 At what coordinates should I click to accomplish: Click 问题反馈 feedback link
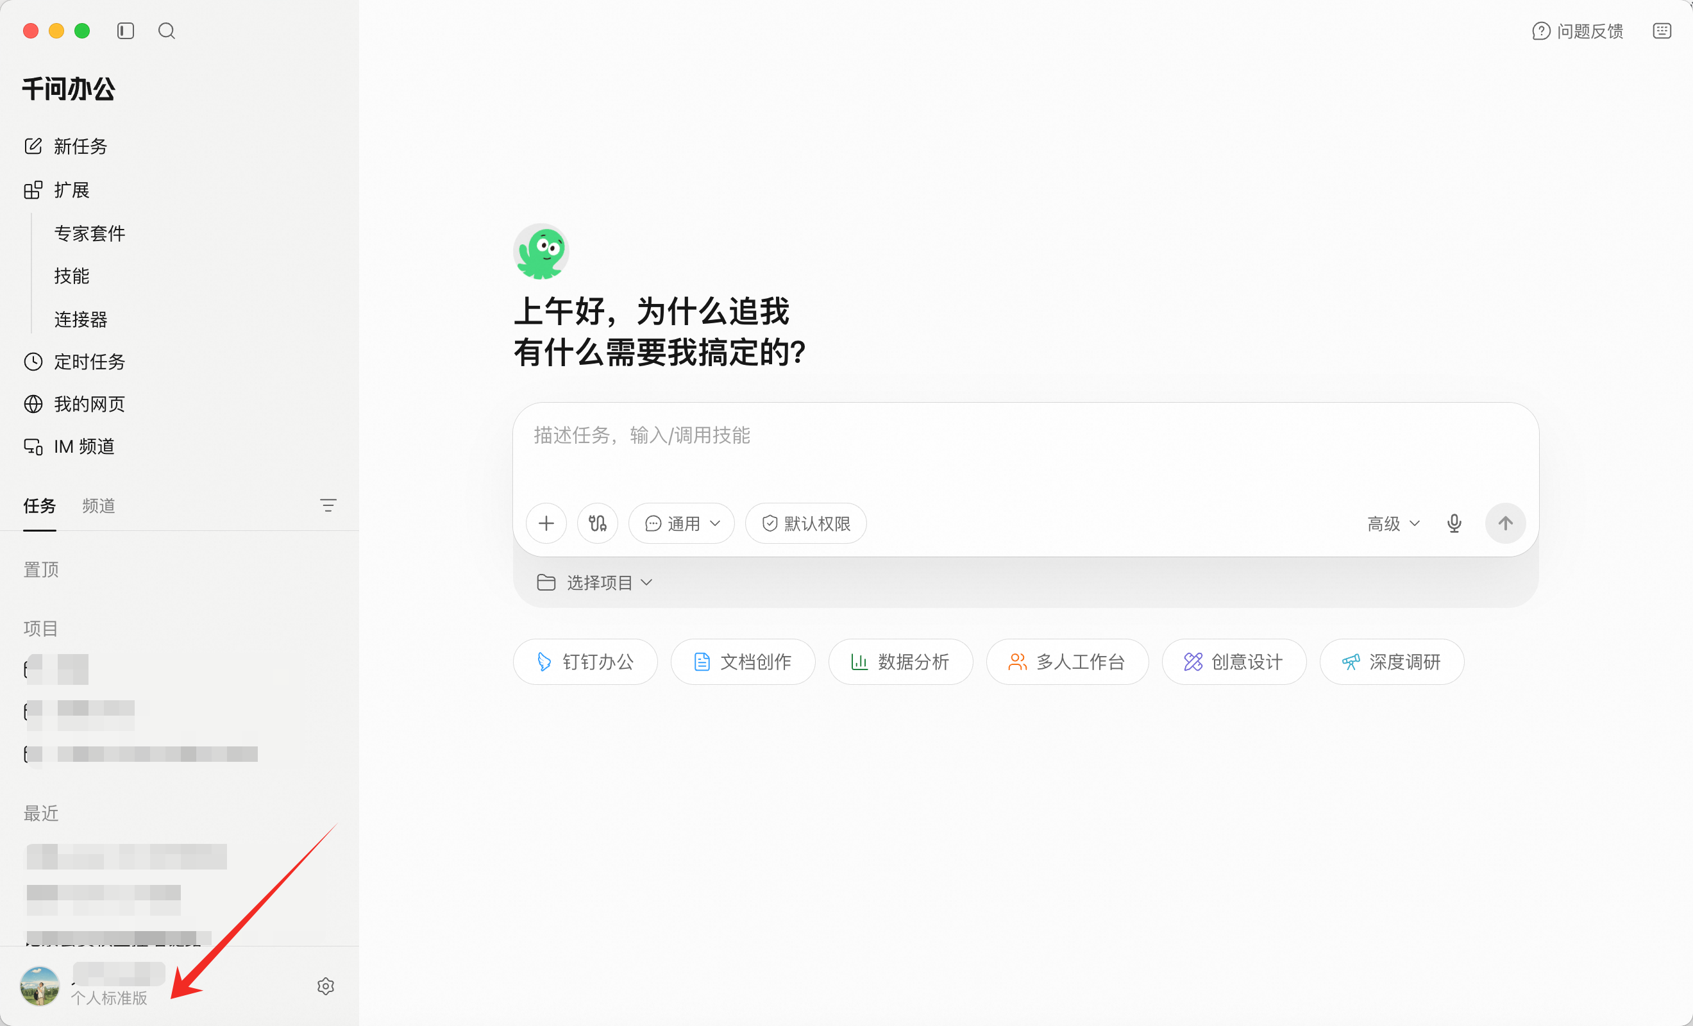click(1578, 31)
